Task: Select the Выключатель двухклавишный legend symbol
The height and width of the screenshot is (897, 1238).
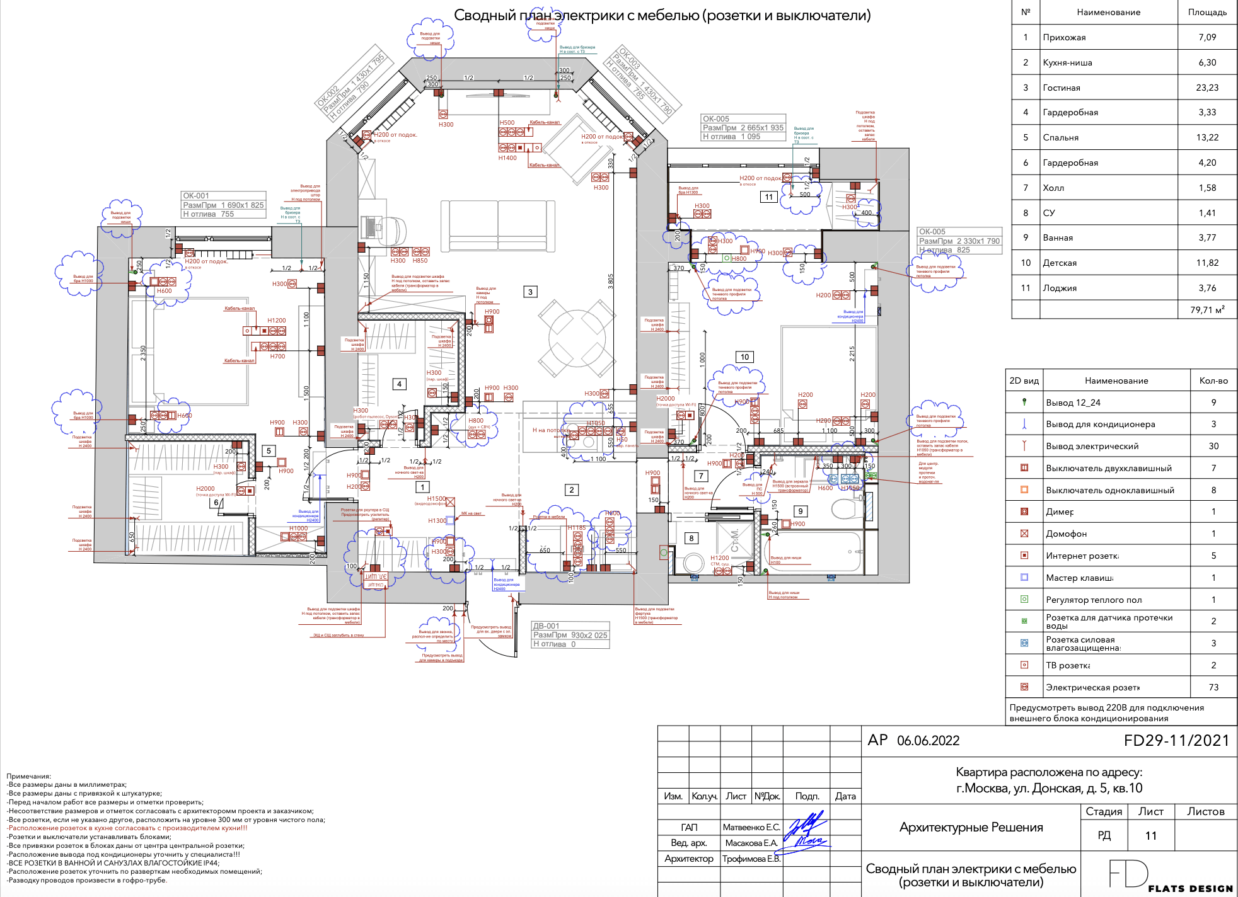Action: pyautogui.click(x=1024, y=468)
